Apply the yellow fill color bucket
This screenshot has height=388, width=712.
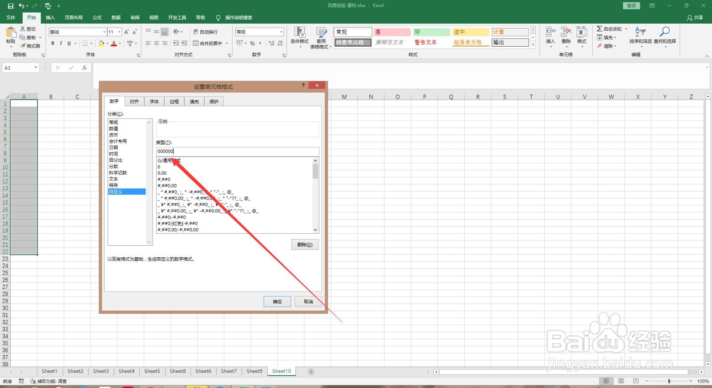click(101, 43)
